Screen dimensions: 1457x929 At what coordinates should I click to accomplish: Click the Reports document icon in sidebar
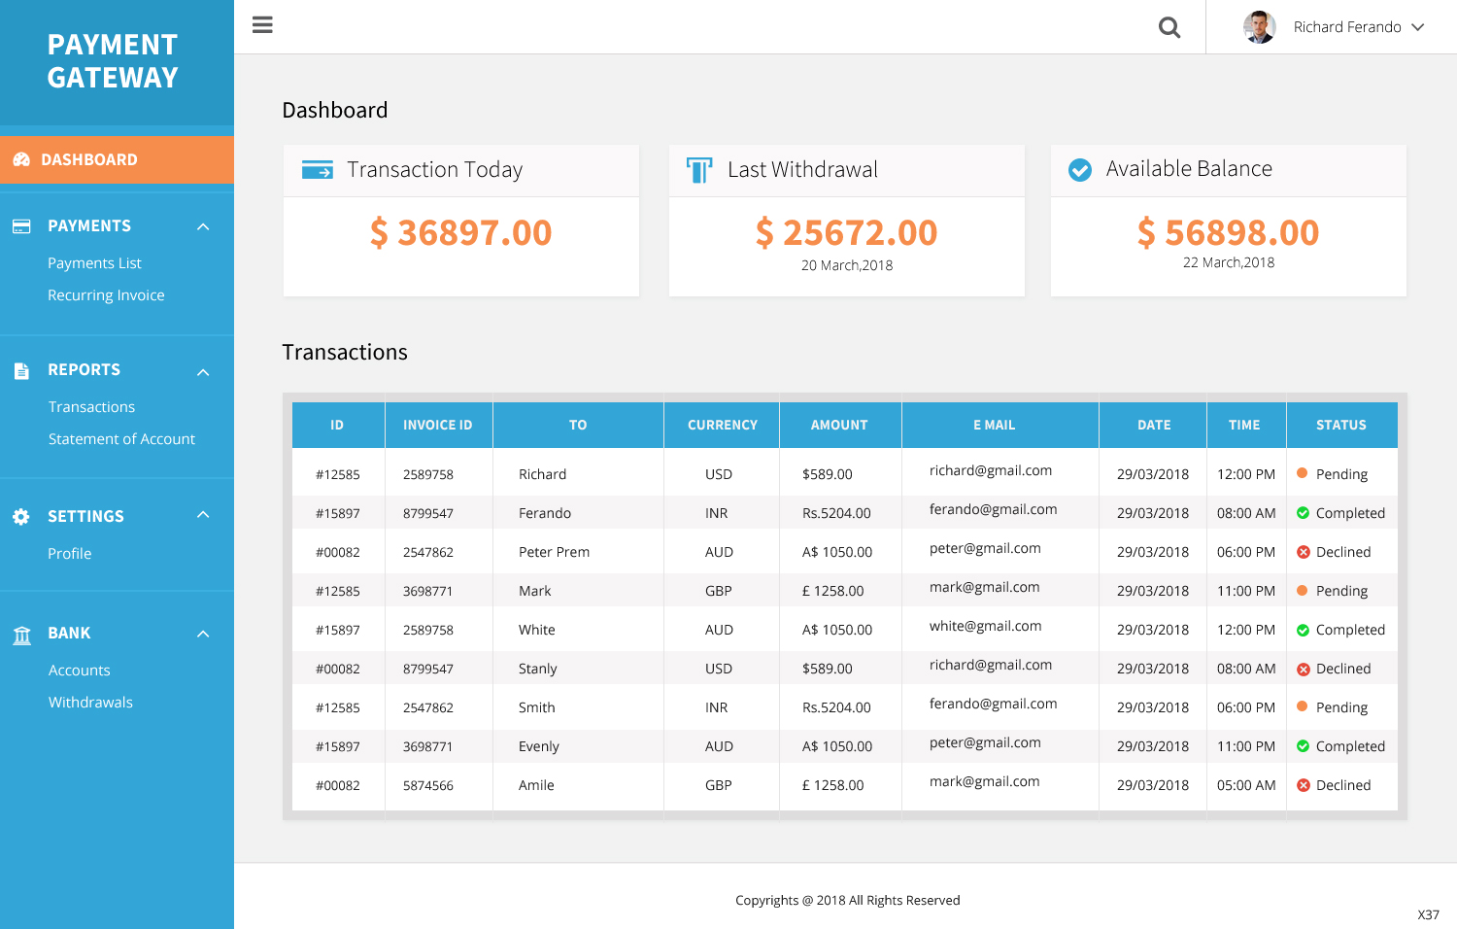point(21,370)
